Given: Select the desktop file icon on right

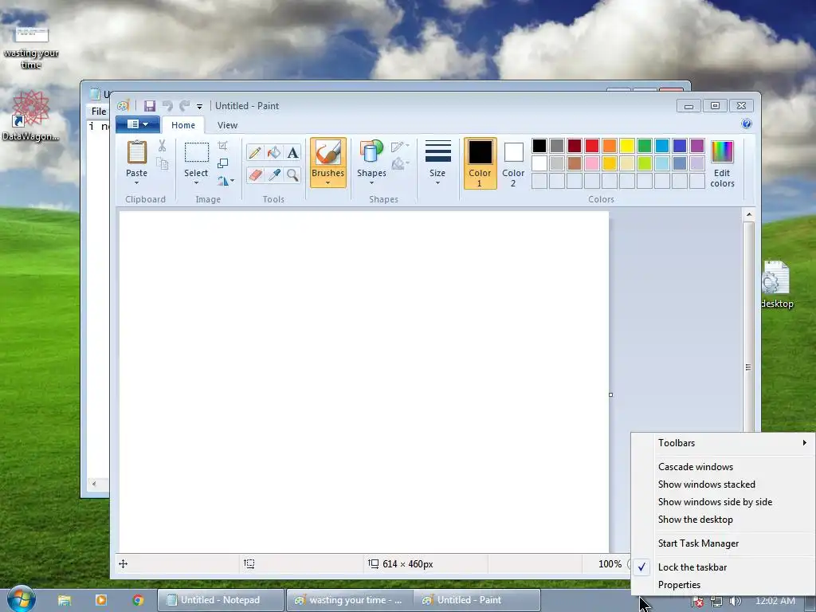Looking at the screenshot, I should click(x=776, y=284).
